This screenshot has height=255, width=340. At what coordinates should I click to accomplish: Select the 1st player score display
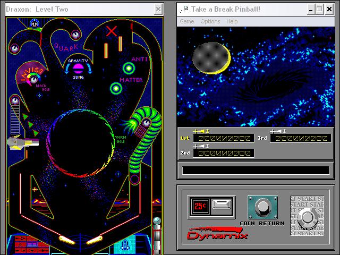tap(224, 138)
